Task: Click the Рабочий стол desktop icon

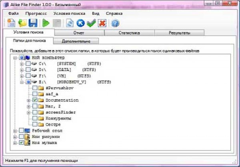Action: coord(27,131)
